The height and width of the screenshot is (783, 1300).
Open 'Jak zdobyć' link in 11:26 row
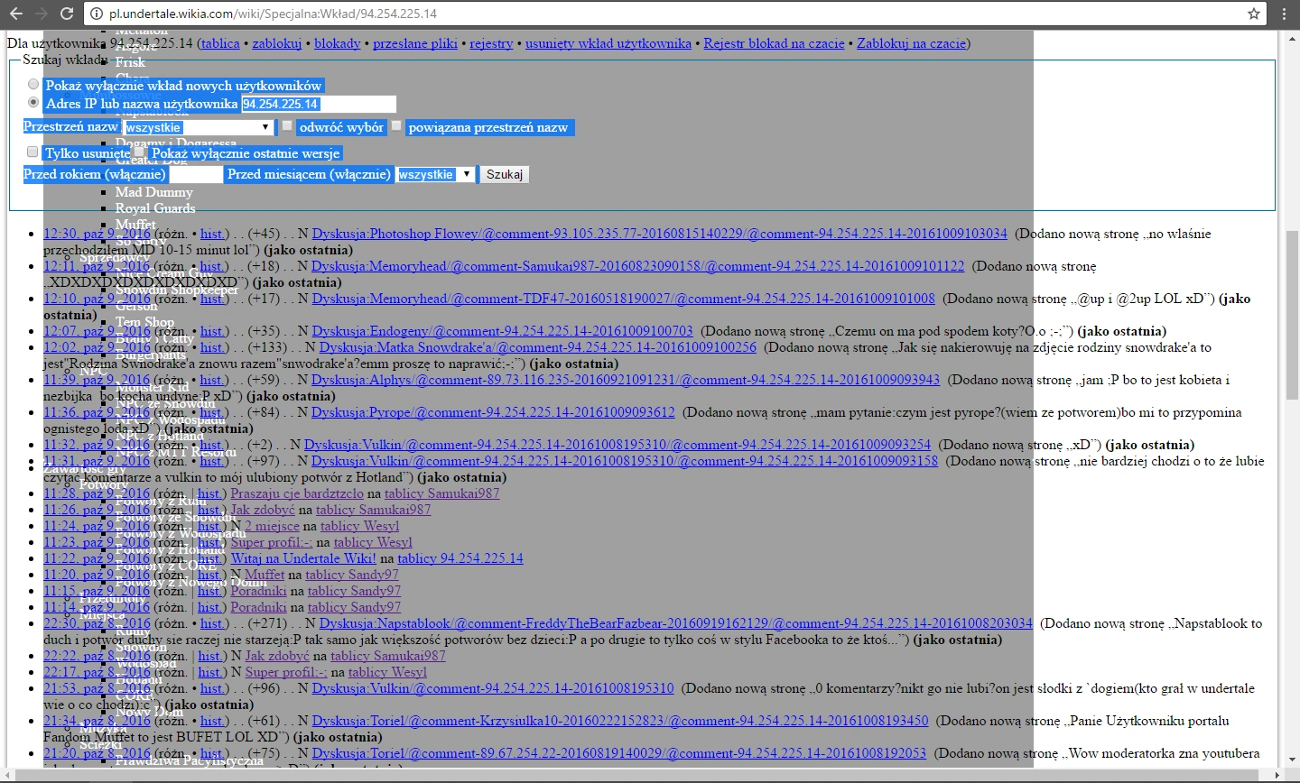[263, 510]
